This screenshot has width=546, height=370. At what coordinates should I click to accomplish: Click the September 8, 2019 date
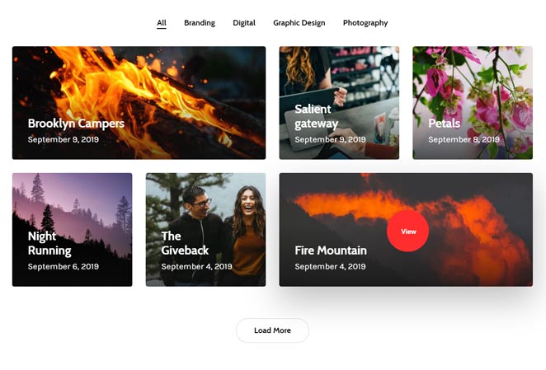coord(464,140)
